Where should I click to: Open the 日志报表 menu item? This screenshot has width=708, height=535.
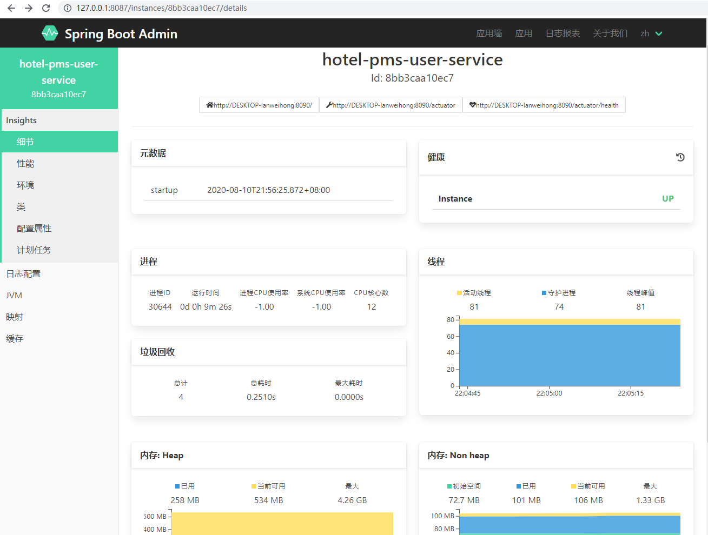pyautogui.click(x=563, y=33)
